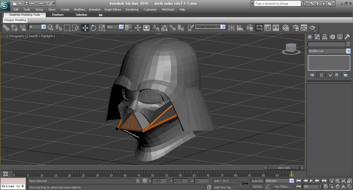Expand ribbon minimize options arrow
The width and height of the screenshot is (353, 190).
[x=101, y=15]
